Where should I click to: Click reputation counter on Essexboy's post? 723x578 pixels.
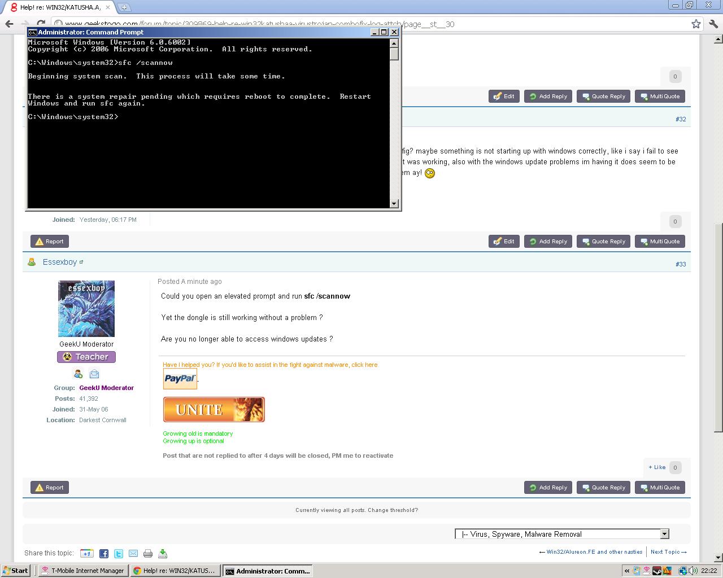675,467
